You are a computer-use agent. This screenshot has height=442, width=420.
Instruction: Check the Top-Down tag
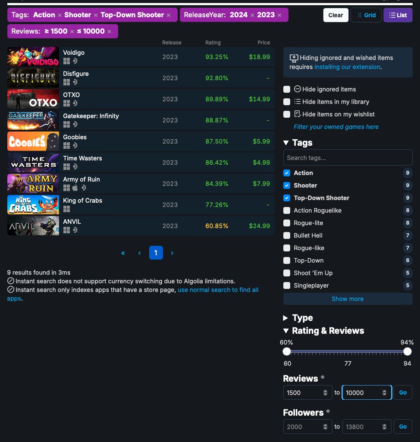pos(287,260)
